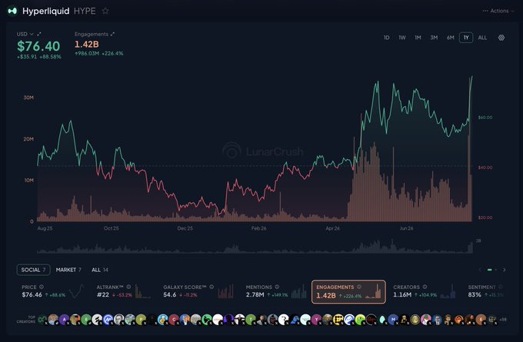Click the green "T" creator avatar
This screenshot has height=342, width=523.
click(250, 320)
